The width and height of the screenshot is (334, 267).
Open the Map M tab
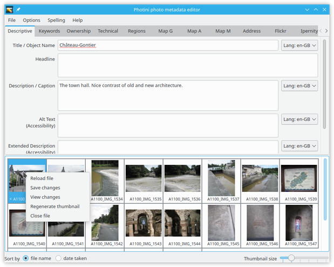point(223,31)
